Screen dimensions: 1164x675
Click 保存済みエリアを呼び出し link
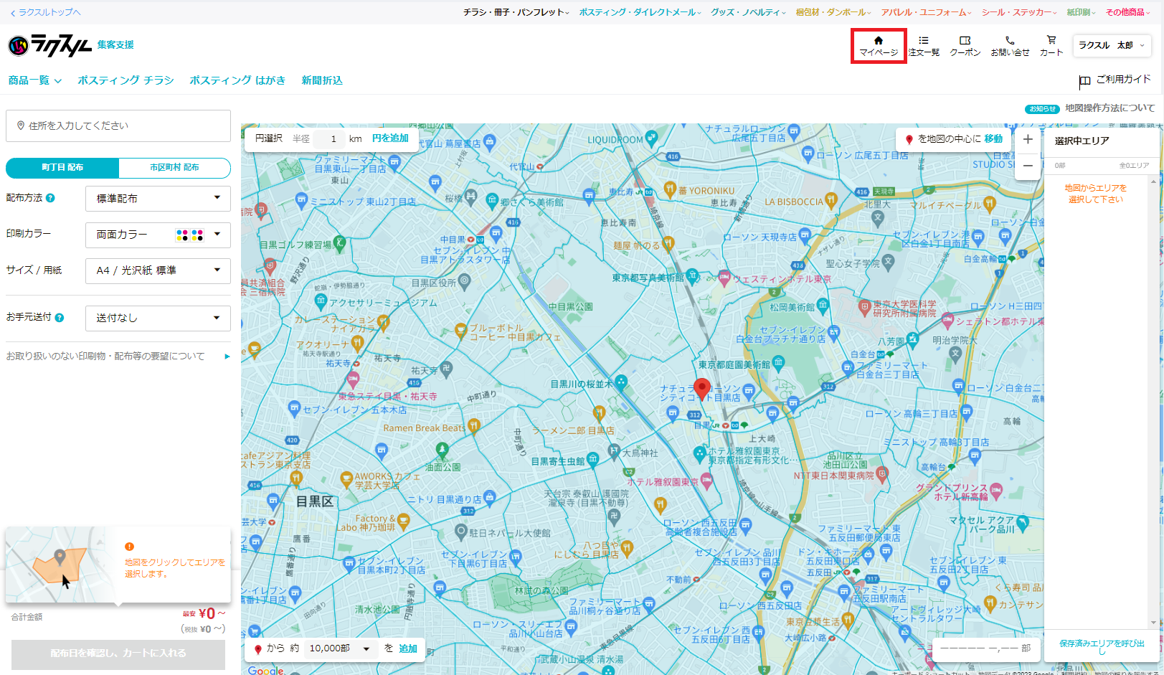(x=1102, y=646)
